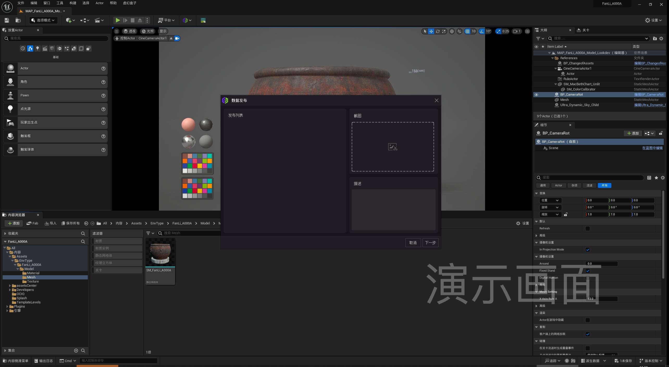Open the 文件 menu
The image size is (669, 367).
[21, 3]
